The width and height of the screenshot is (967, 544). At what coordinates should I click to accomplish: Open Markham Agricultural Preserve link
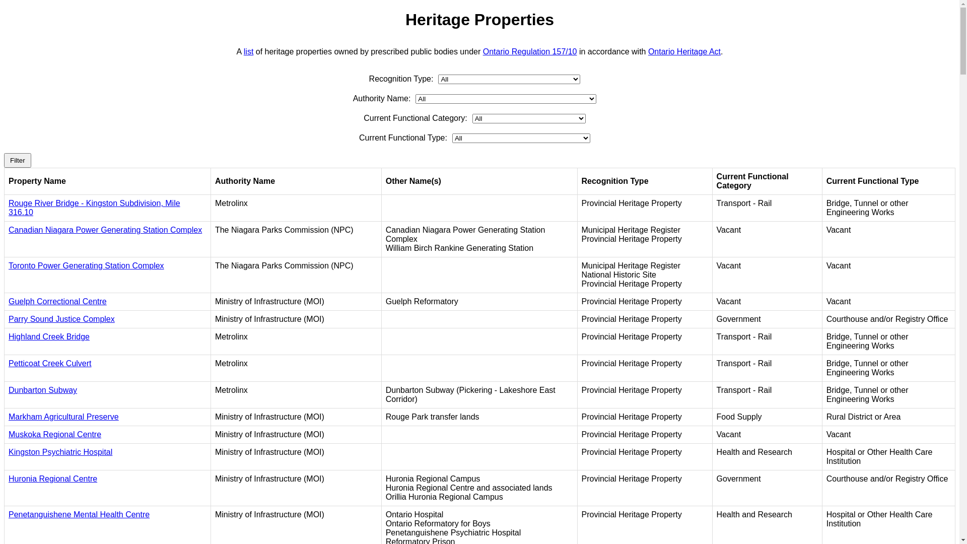coord(63,417)
